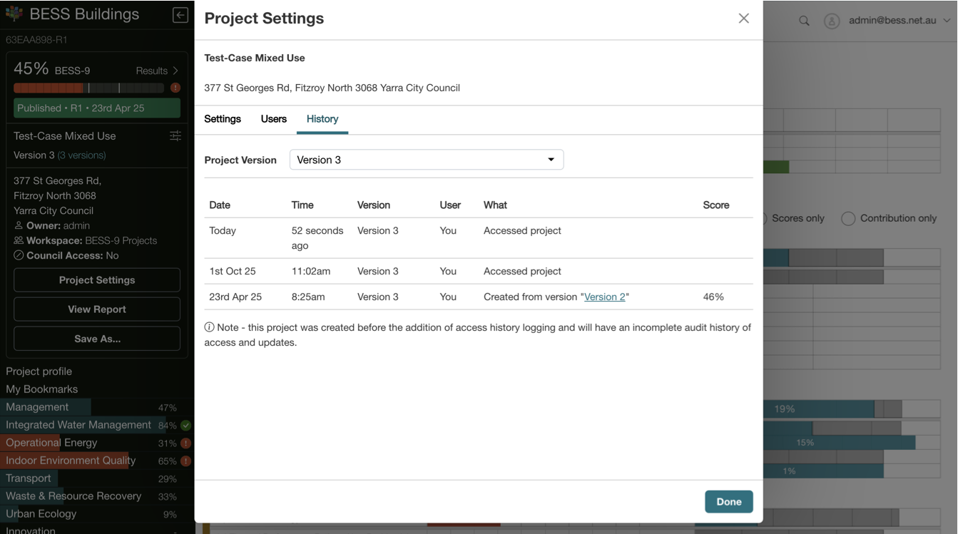Click the project options sliders icon
Screen dimensions: 958x534
pos(175,136)
